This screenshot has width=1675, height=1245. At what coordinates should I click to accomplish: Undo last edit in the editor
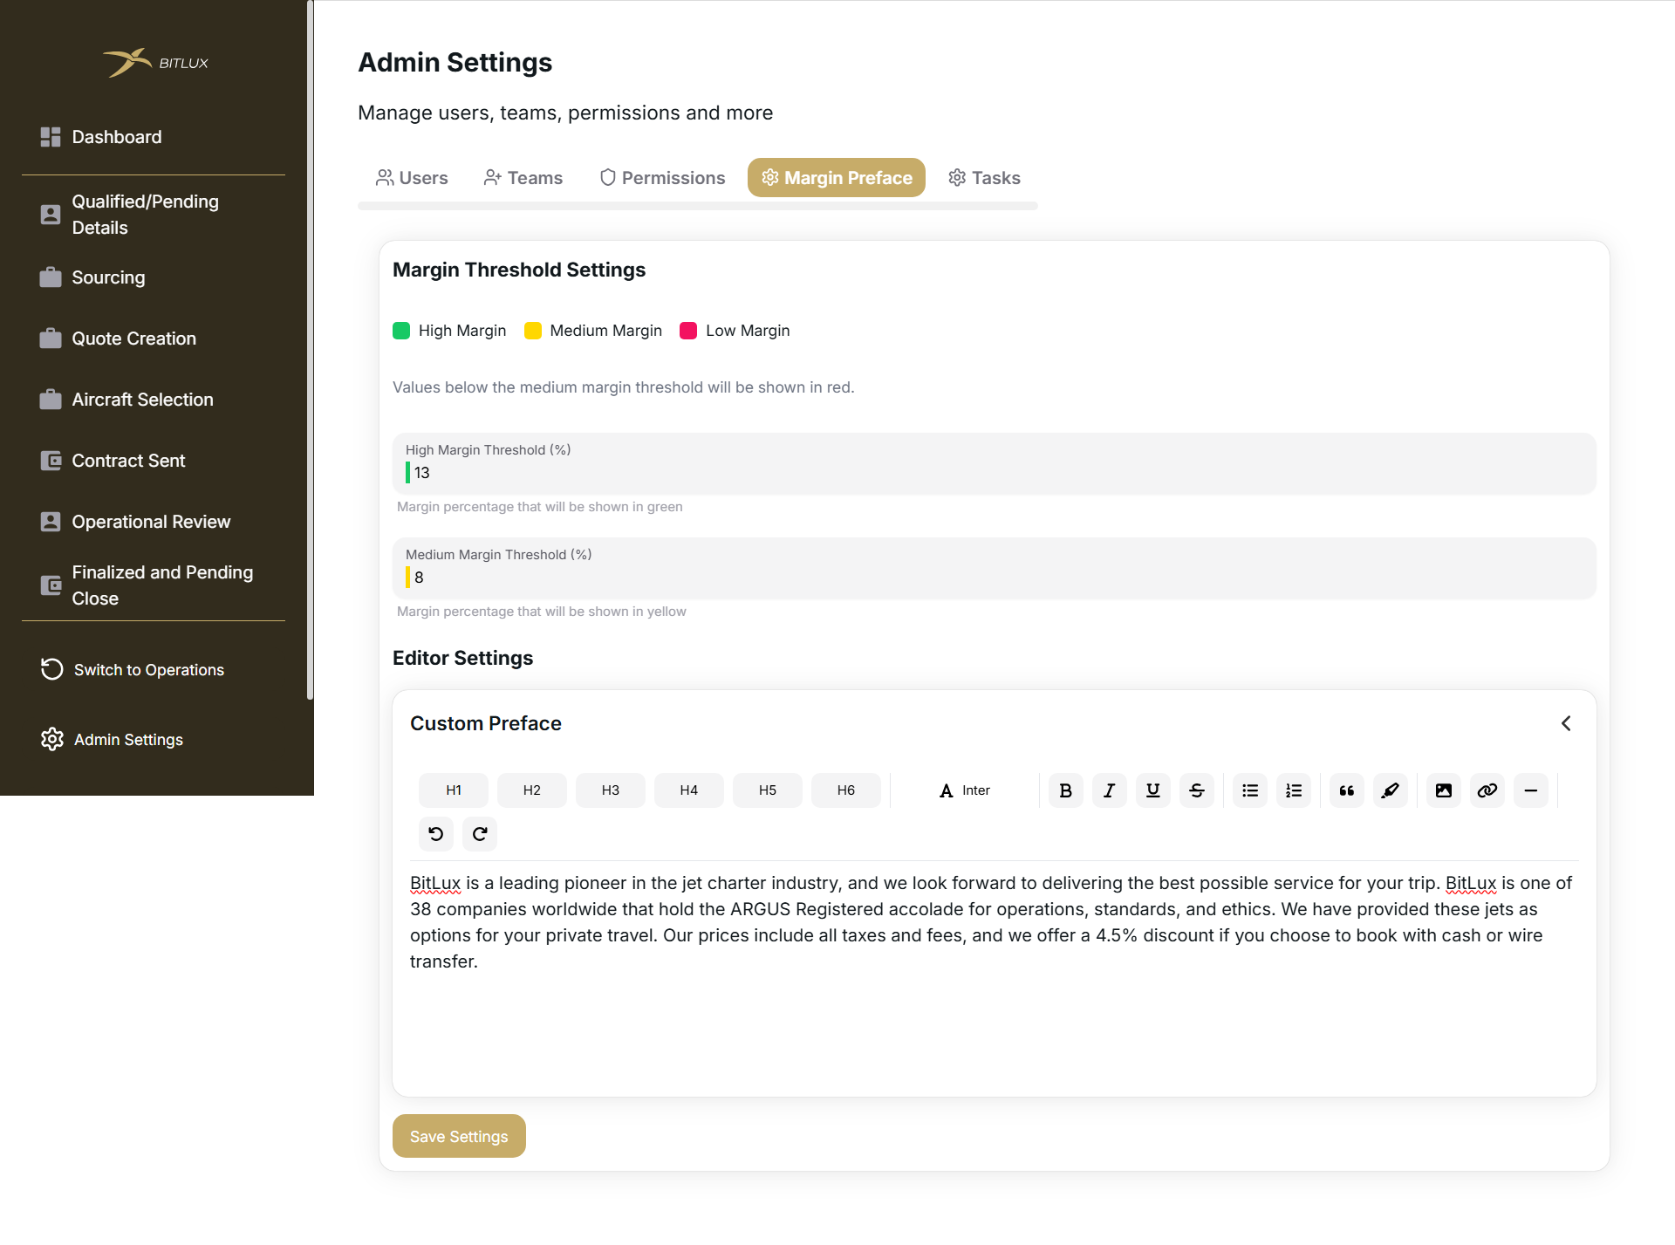pyautogui.click(x=435, y=834)
